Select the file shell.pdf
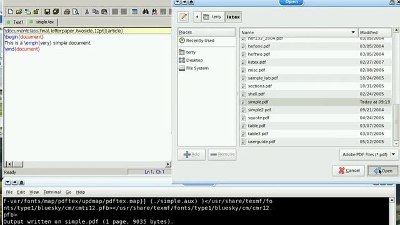The height and width of the screenshot is (225, 400). [316, 94]
